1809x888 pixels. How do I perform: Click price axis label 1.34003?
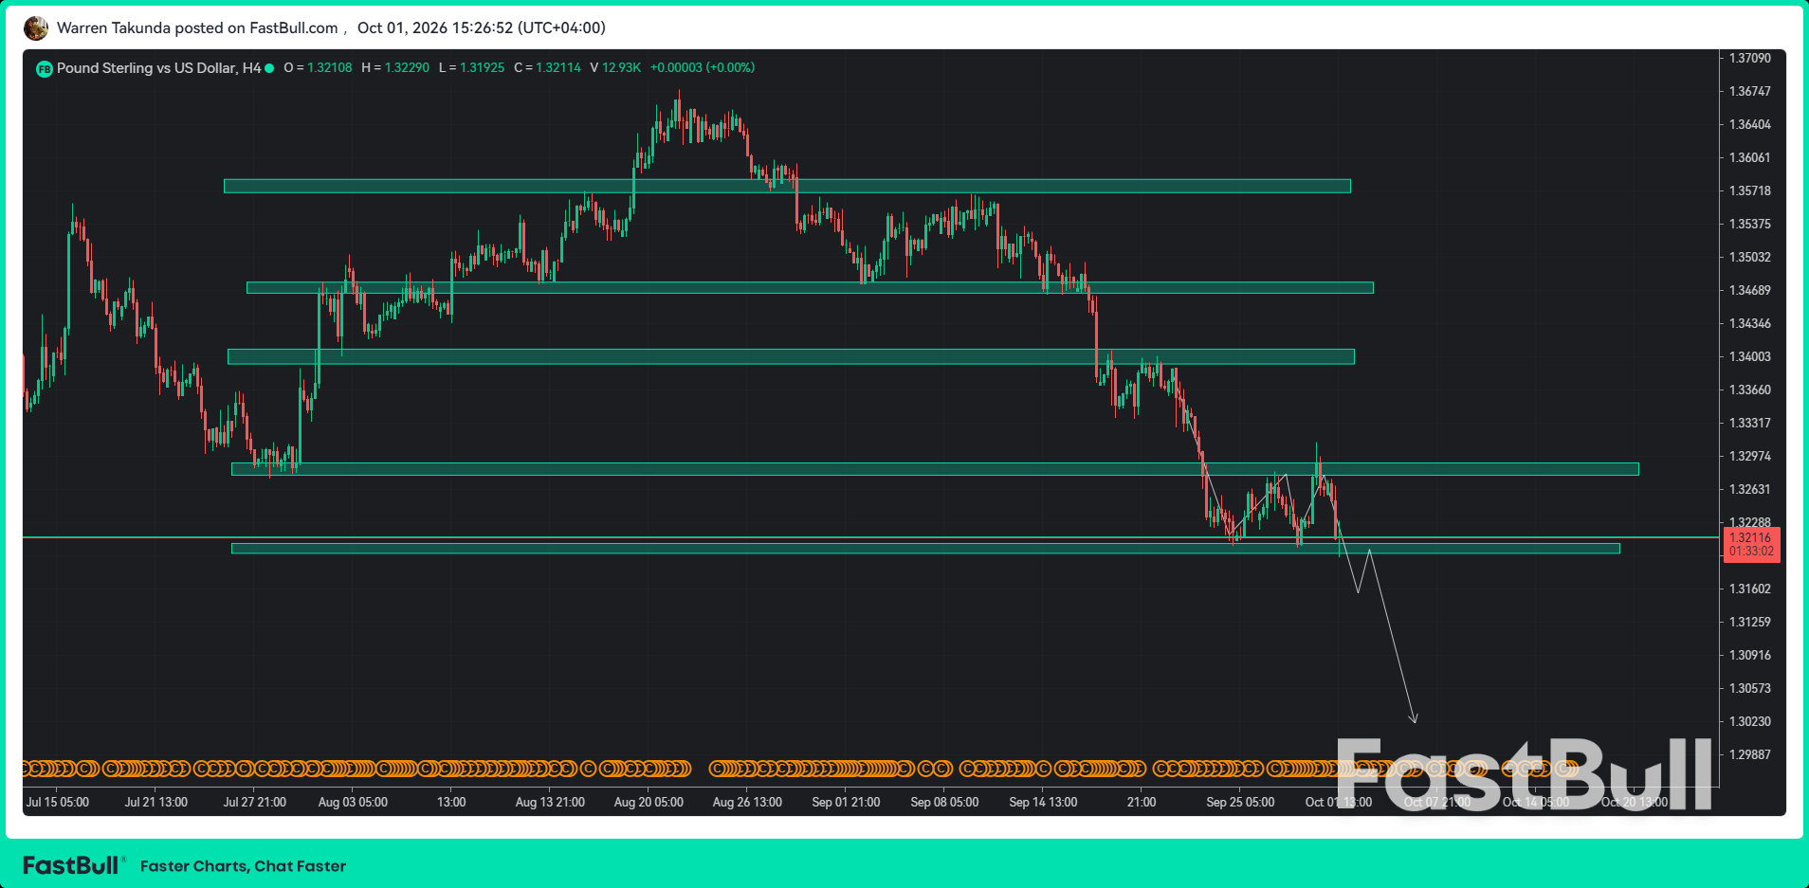(x=1750, y=356)
